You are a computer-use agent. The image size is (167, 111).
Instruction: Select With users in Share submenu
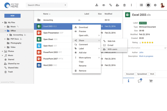point(114,49)
